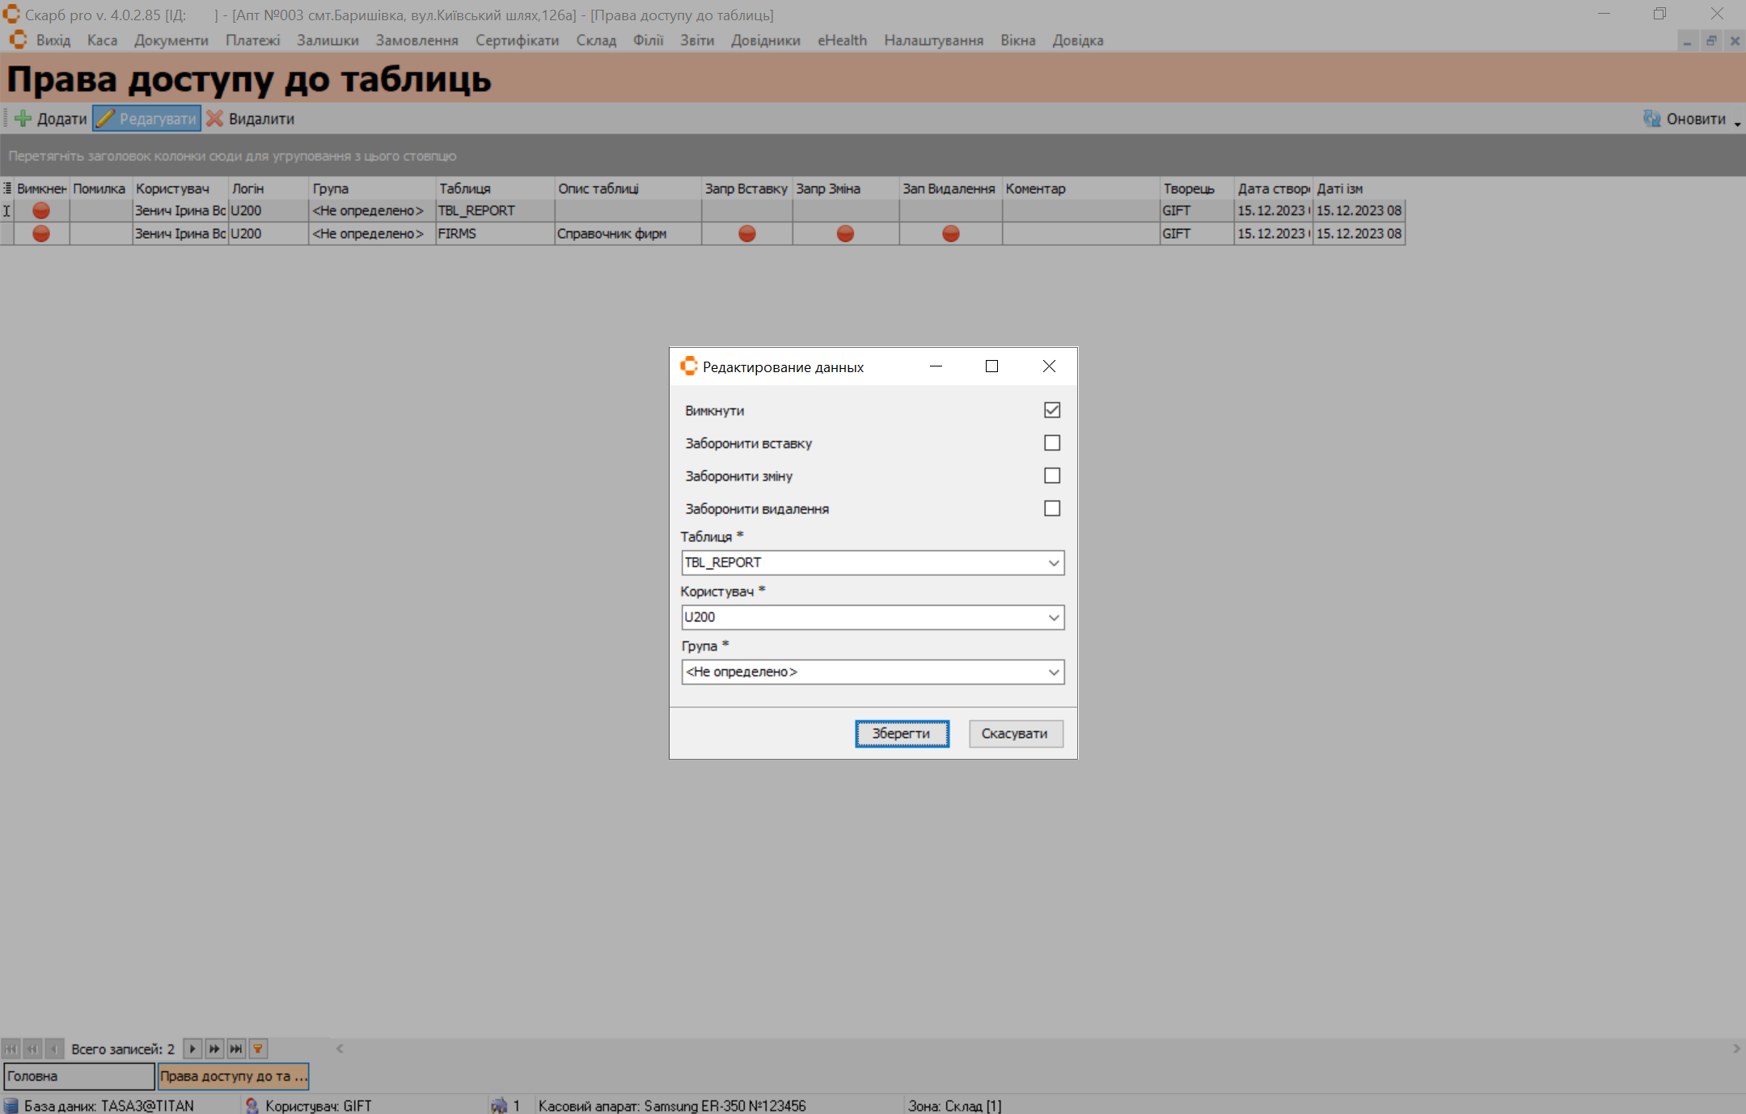Uncheck the Вимкнути checkbox
This screenshot has height=1114, width=1746.
coord(1051,410)
